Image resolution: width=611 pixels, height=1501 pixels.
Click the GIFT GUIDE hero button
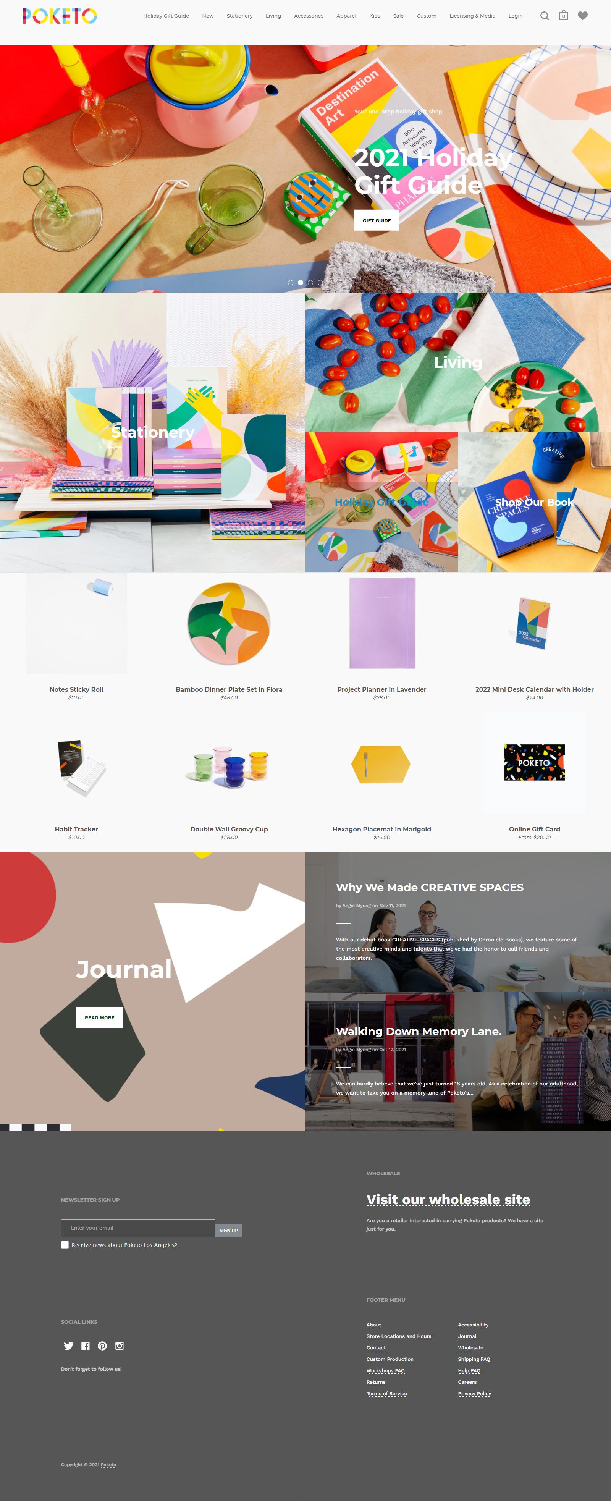point(377,220)
